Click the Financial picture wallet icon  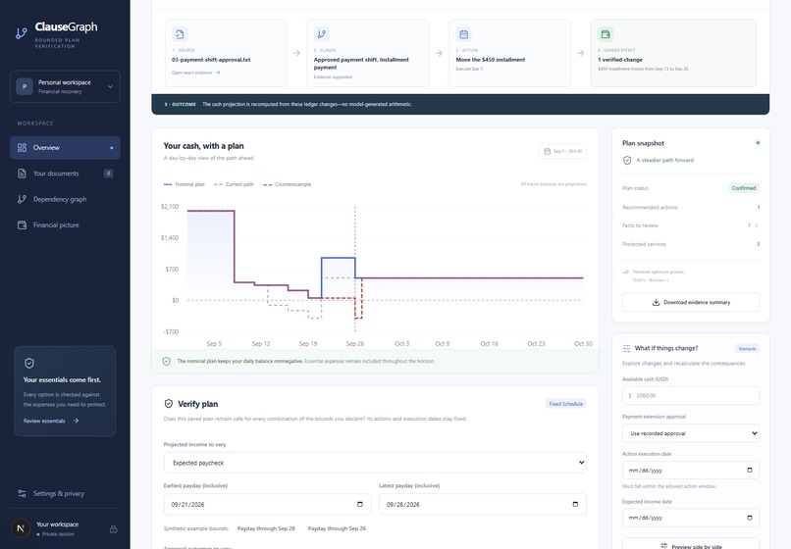point(22,225)
